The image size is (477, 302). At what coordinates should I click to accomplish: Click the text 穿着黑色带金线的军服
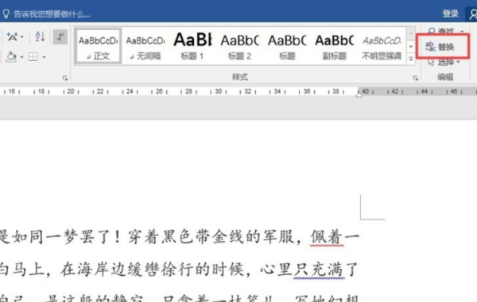(x=211, y=237)
